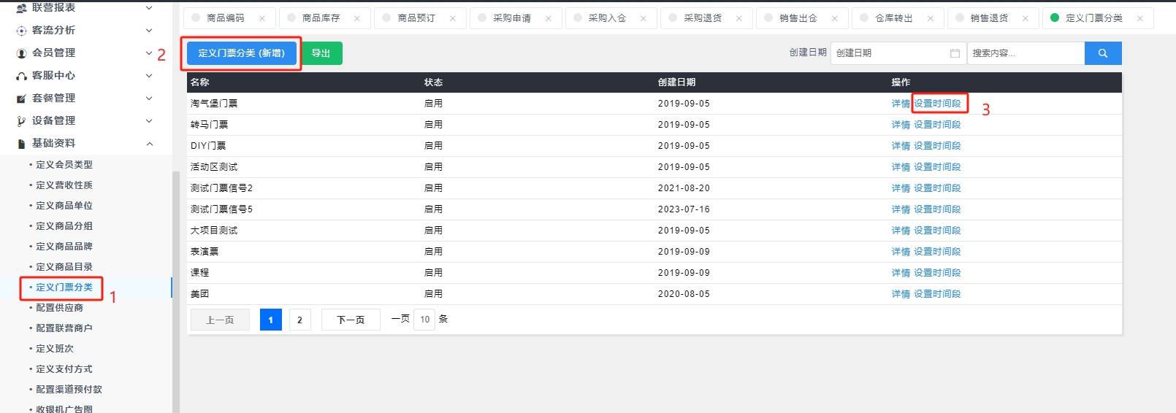Close the 销售退货 tab
1176x413 pixels.
pyautogui.click(x=1026, y=18)
